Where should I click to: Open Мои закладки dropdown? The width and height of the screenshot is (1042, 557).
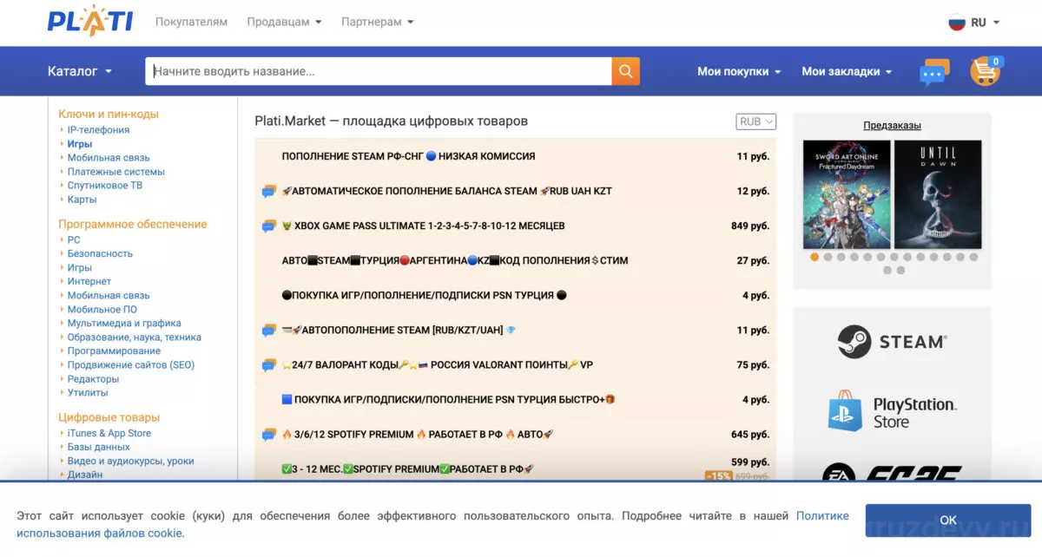(847, 71)
